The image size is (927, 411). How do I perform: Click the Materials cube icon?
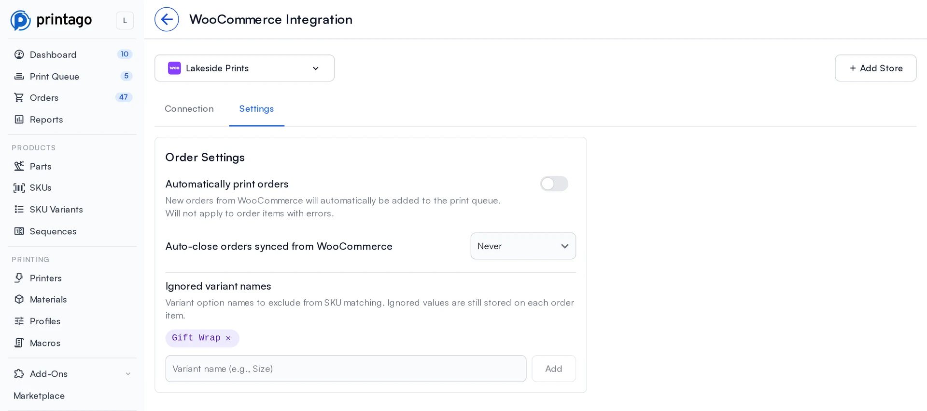click(x=19, y=299)
